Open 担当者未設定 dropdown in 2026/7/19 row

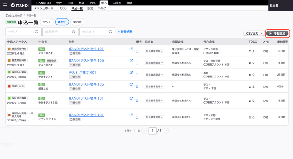click(154, 75)
